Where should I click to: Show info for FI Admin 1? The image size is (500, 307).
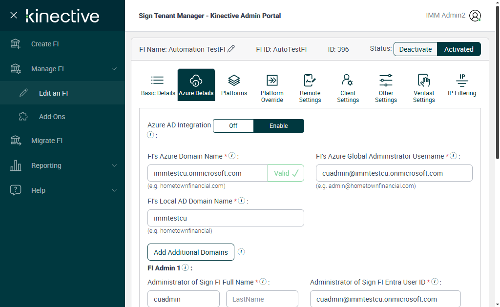coord(185,267)
